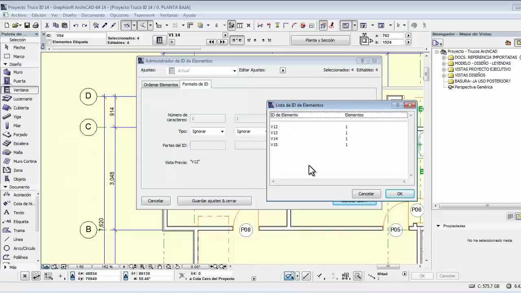This screenshot has height=293, width=521.
Task: Click the scale 1:50 button
Action: click(x=80, y=267)
